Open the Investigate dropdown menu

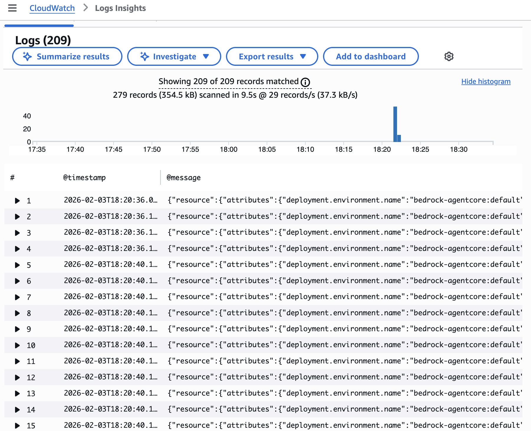click(x=174, y=56)
